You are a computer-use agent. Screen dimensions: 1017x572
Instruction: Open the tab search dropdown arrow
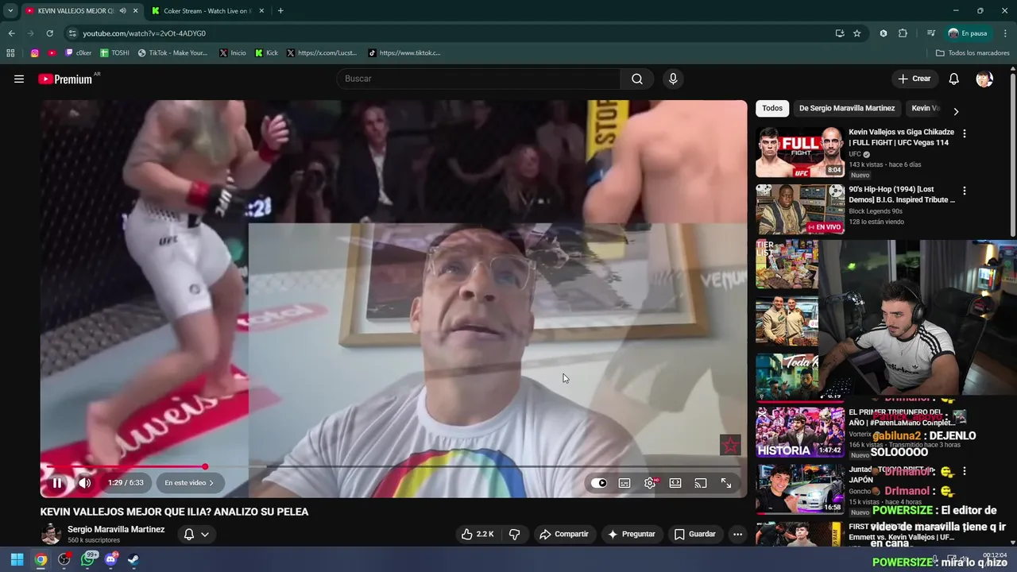(x=10, y=11)
